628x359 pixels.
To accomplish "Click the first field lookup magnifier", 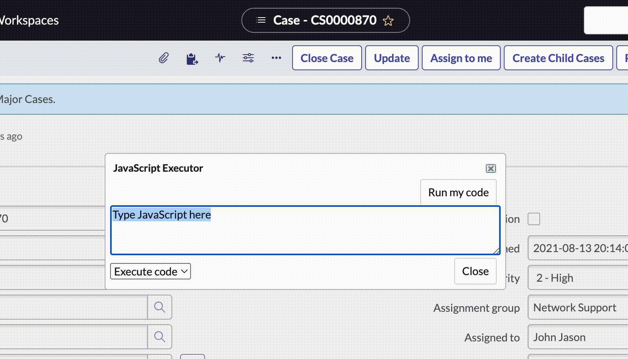I will pyautogui.click(x=160, y=307).
